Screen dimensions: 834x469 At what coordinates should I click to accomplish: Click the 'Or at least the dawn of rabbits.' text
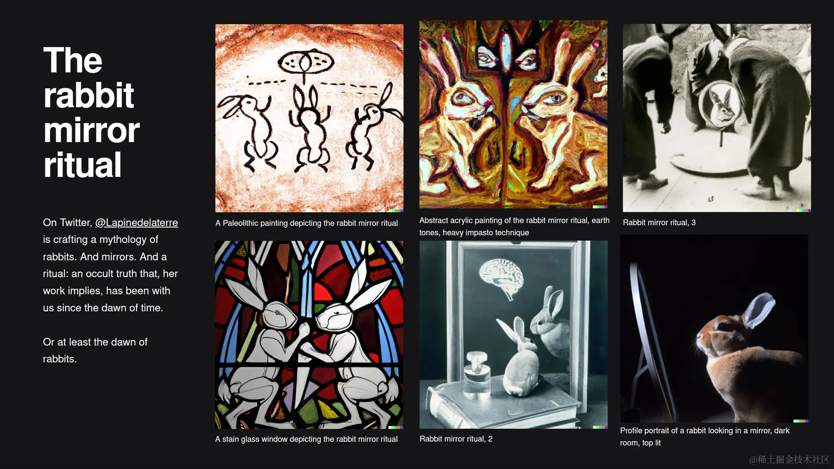coord(95,350)
